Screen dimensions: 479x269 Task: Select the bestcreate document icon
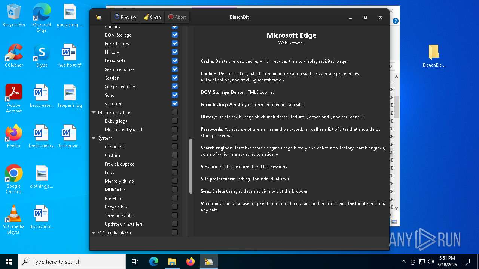click(42, 96)
